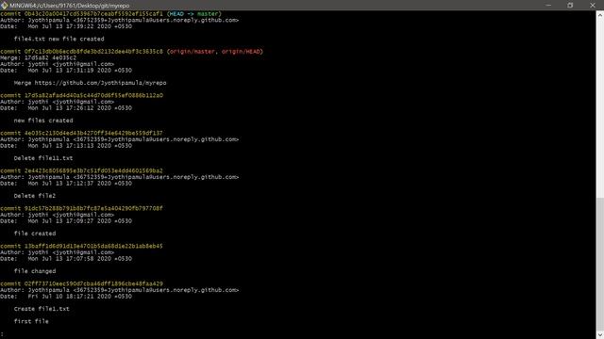Screen dimensions: 604x339
Task: Click the commit hash starting 2e4423c8
Action: tap(93, 170)
